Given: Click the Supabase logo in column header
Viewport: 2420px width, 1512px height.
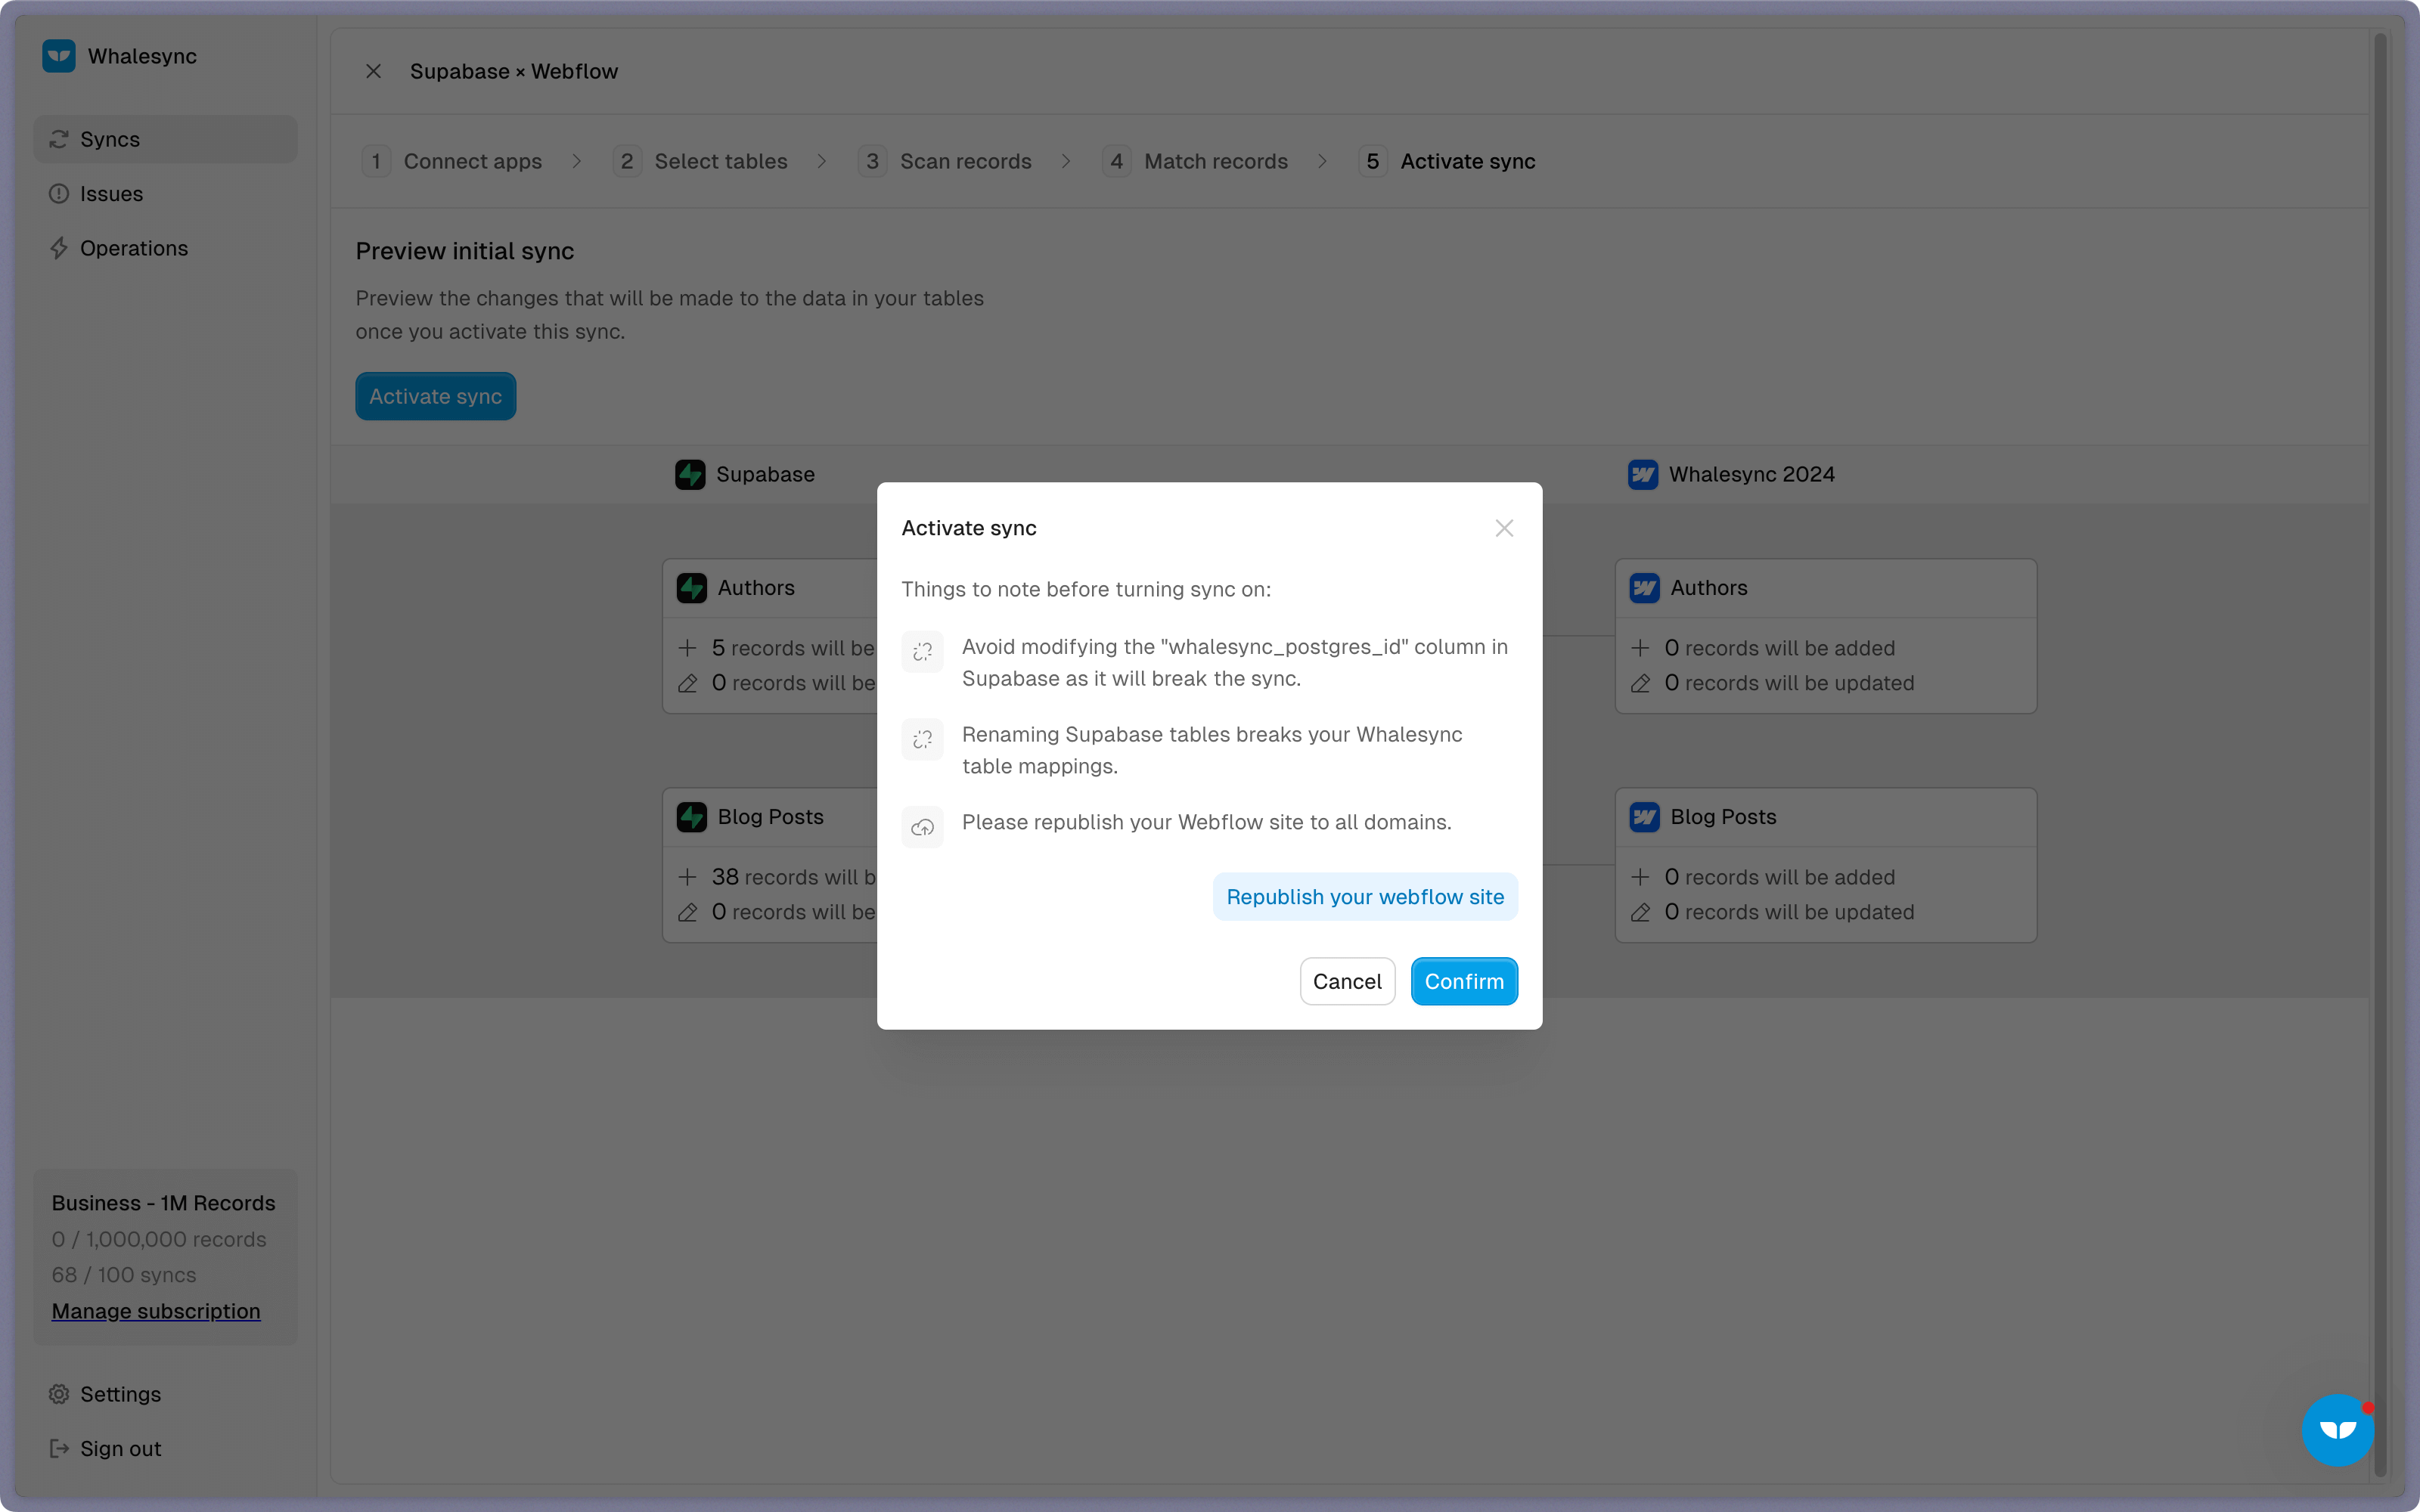Looking at the screenshot, I should point(690,474).
